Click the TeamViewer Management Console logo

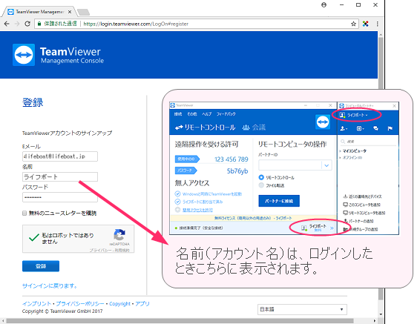(58, 55)
